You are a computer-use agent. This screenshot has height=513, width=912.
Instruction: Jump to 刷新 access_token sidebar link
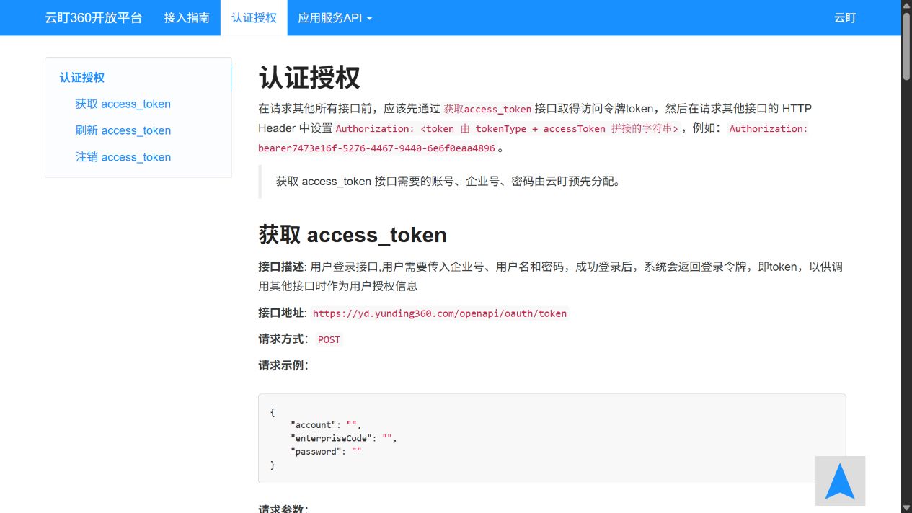point(123,130)
